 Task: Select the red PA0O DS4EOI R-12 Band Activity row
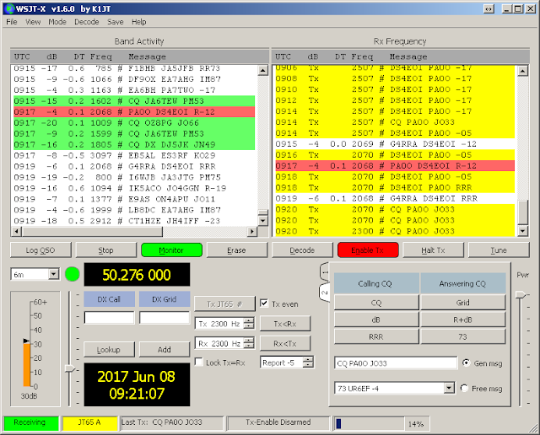[x=134, y=112]
